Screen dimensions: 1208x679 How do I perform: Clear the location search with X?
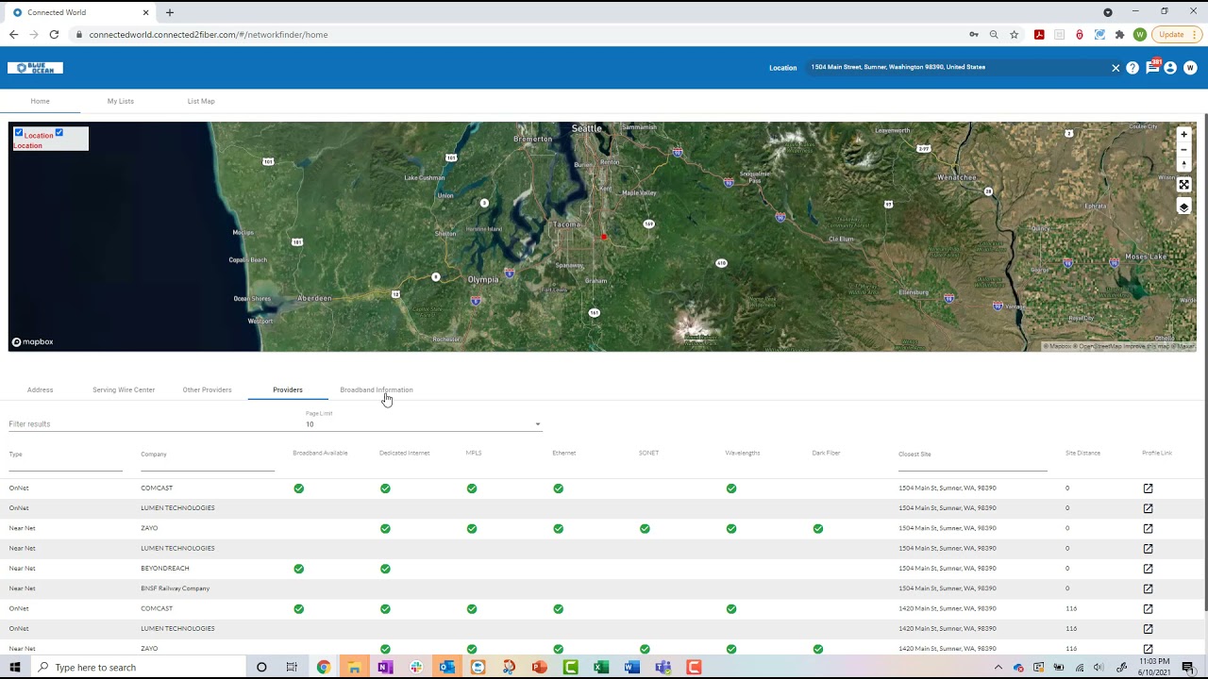pos(1116,68)
